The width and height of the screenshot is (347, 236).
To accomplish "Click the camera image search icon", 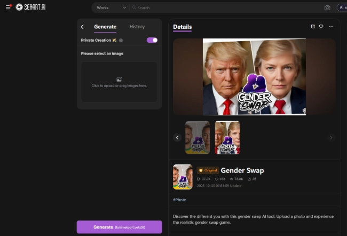I will 327,8.
